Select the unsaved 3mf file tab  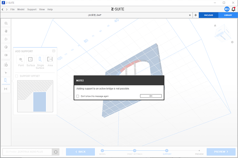(x=95, y=15)
